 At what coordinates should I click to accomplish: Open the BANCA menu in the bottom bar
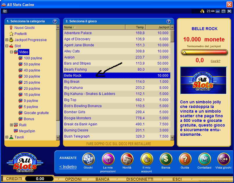pyautogui.click(x=102, y=179)
